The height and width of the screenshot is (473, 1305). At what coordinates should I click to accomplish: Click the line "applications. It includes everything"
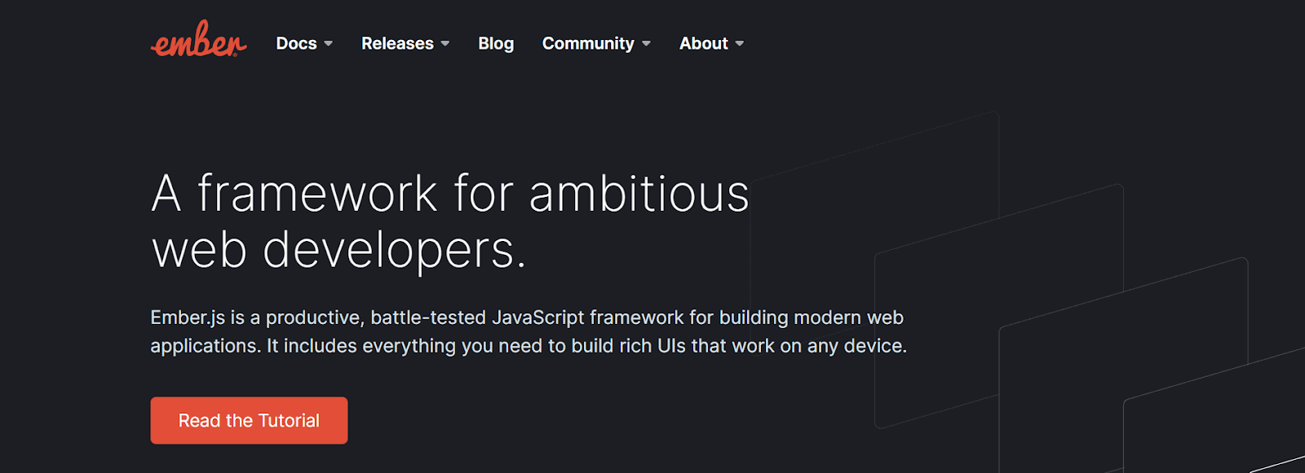point(529,346)
